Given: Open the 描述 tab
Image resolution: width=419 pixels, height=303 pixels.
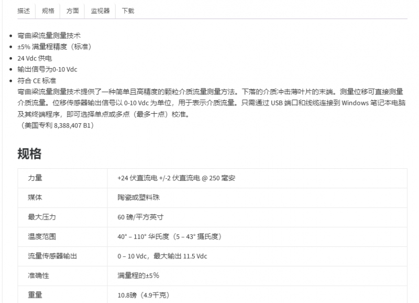Looking at the screenshot, I should point(24,10).
